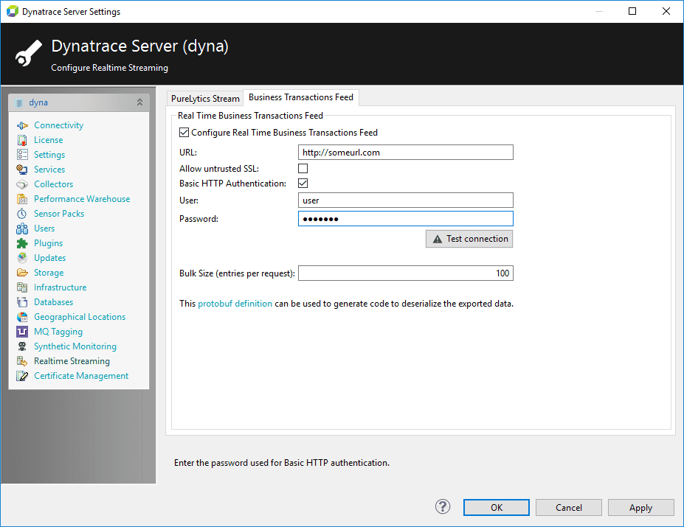
Task: Click the License document icon
Action: (x=22, y=140)
